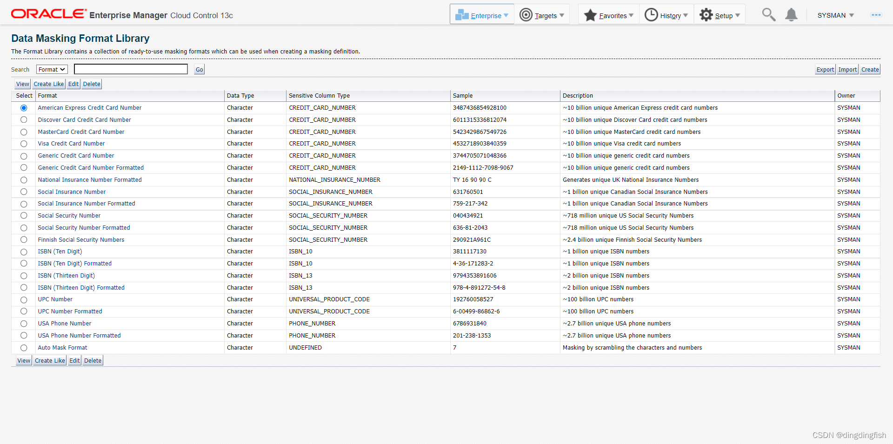Click the Create button

point(870,70)
